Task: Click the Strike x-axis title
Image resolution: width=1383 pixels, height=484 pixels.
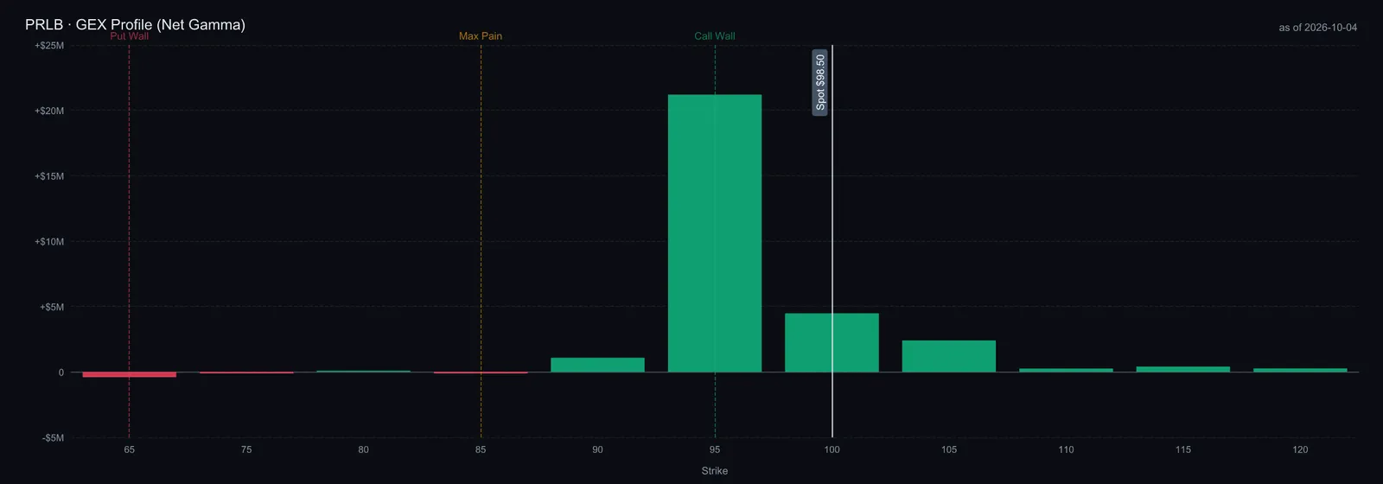Action: pyautogui.click(x=715, y=471)
